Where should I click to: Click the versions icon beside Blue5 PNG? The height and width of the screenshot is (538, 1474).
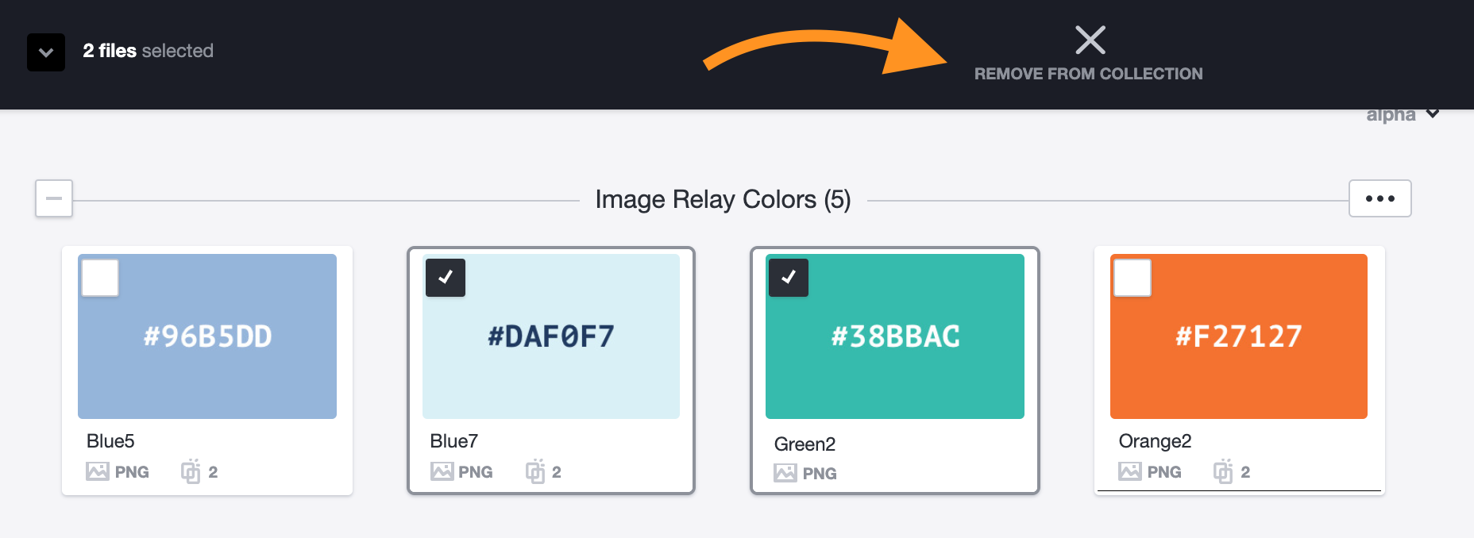[191, 471]
